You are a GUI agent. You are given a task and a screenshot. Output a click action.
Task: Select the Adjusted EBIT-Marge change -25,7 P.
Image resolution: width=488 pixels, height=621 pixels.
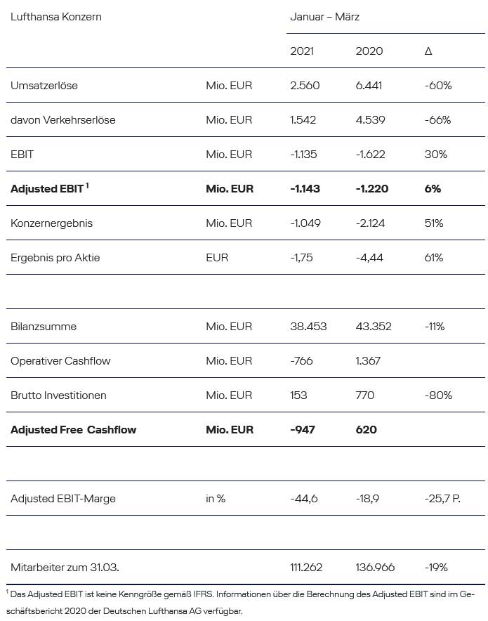click(x=442, y=499)
